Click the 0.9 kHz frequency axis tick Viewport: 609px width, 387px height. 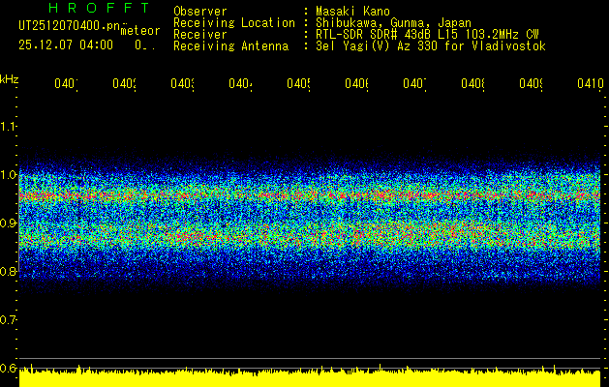tap(9, 223)
